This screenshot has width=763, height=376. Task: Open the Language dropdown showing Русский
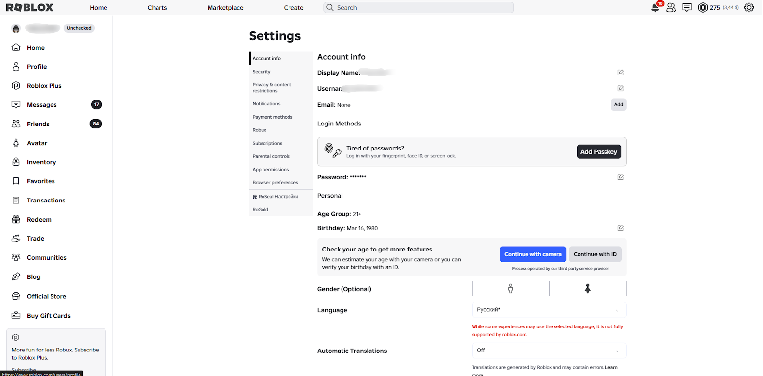tap(549, 310)
